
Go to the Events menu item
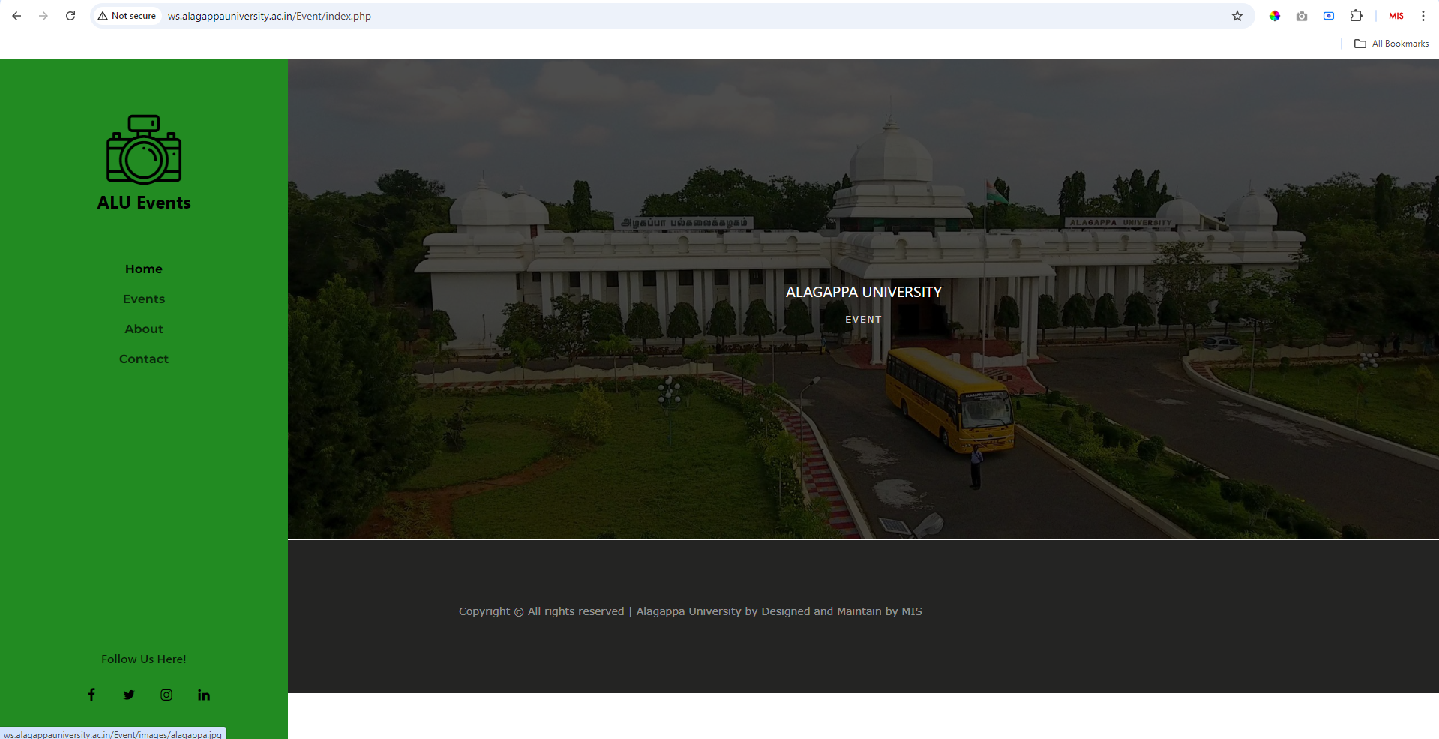point(144,299)
